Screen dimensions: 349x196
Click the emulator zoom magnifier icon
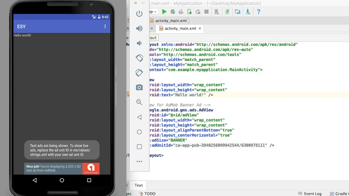pyautogui.click(x=139, y=102)
